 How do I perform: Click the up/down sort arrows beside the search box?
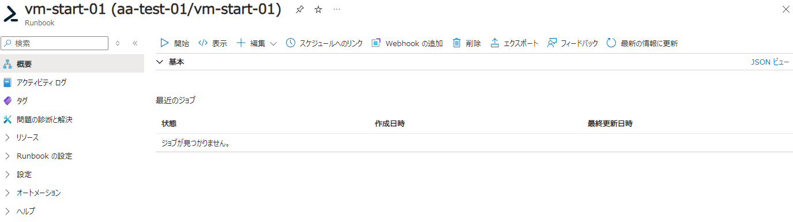click(x=118, y=43)
